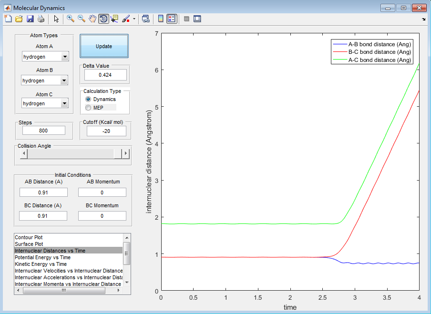
Task: Select the Zoom In magnifier tool
Action: click(71, 19)
